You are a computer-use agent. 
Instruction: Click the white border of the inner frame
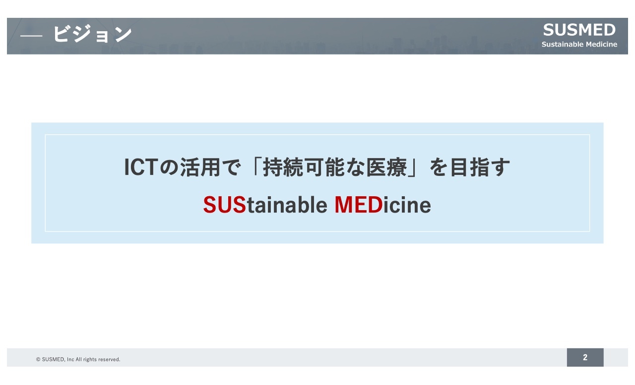(x=45, y=183)
